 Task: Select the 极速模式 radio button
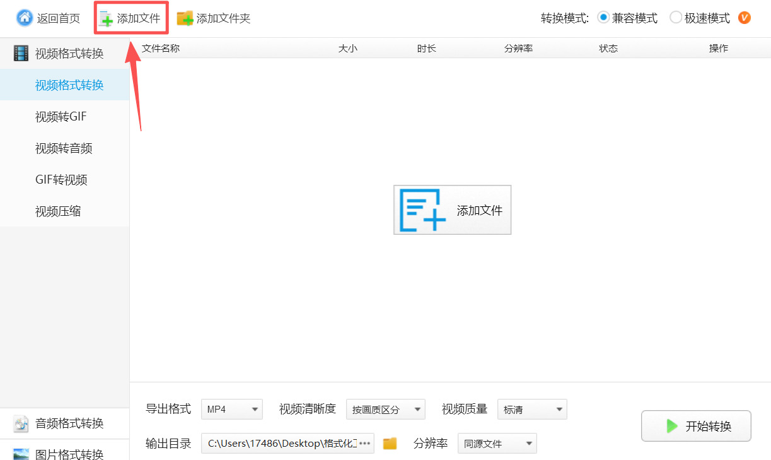(x=676, y=18)
